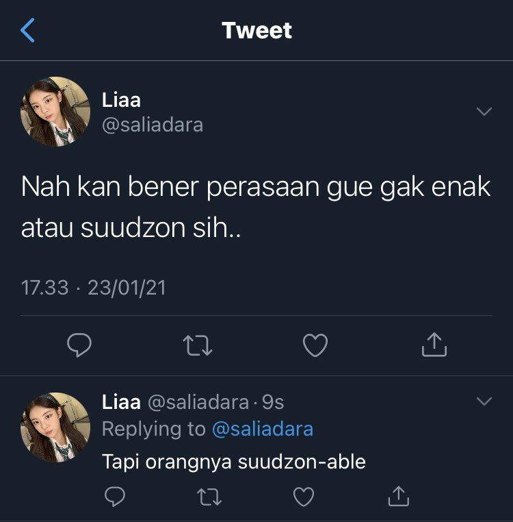
Task: Tap the 17.33 · 23/01/21 timestamp
Action: (x=94, y=288)
